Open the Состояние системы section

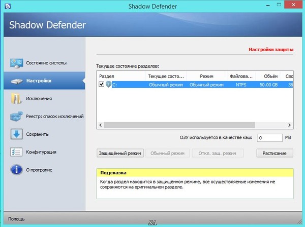click(44, 63)
